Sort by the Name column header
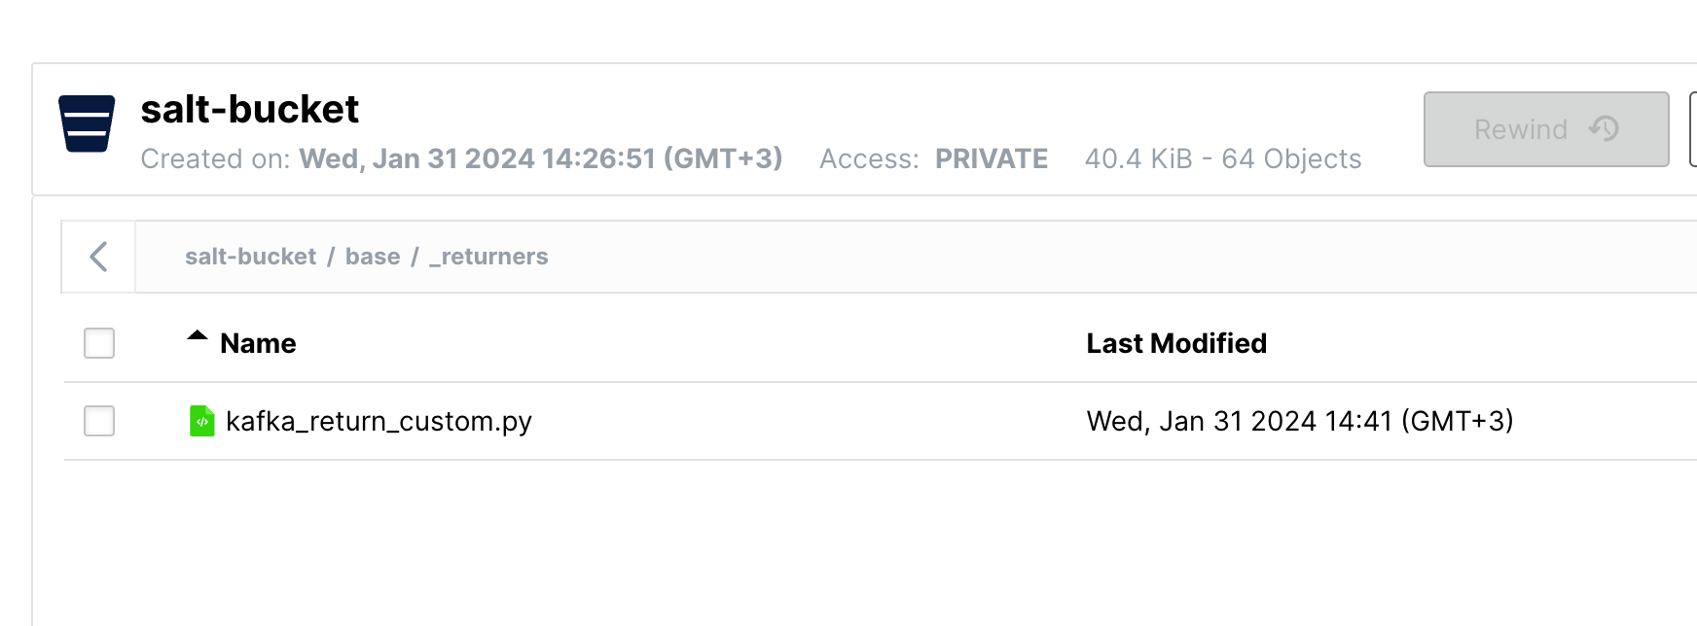 [x=258, y=343]
